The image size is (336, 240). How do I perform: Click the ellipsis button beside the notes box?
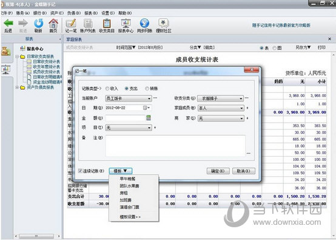(248, 153)
